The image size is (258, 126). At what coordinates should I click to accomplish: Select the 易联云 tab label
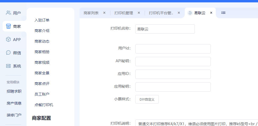click(x=200, y=13)
